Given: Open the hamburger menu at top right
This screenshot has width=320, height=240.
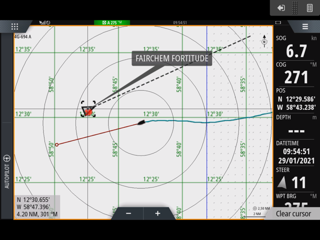Looking at the screenshot, I should pos(305,26).
